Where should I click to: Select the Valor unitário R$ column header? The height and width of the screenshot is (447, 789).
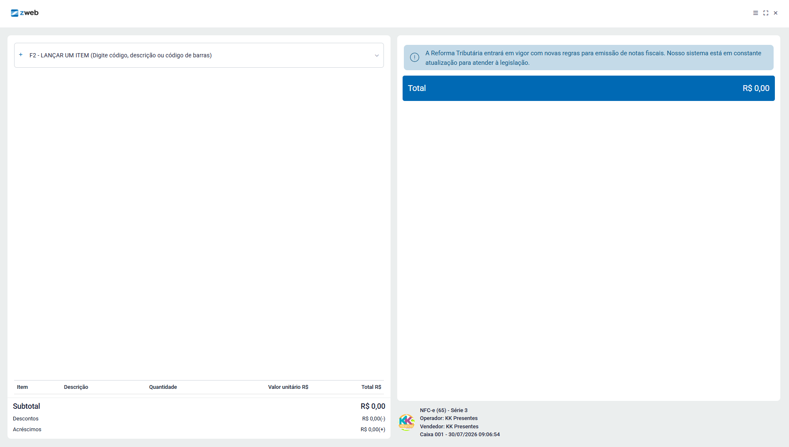(x=288, y=387)
